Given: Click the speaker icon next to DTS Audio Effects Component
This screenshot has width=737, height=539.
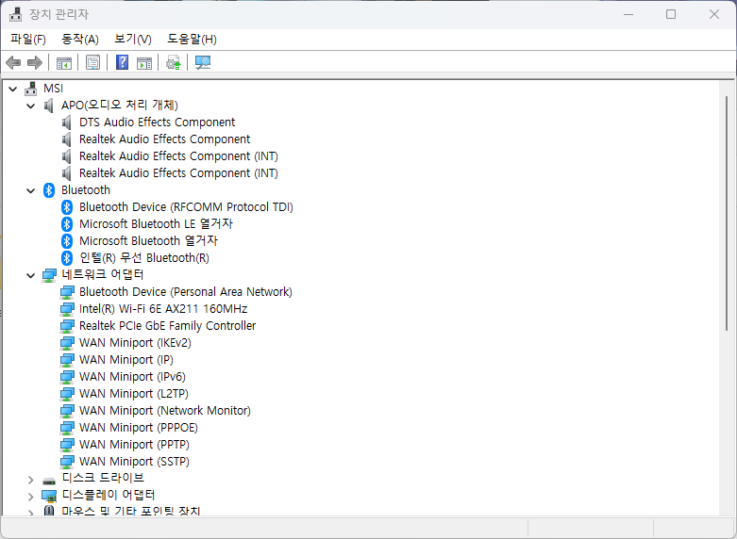Looking at the screenshot, I should [67, 122].
